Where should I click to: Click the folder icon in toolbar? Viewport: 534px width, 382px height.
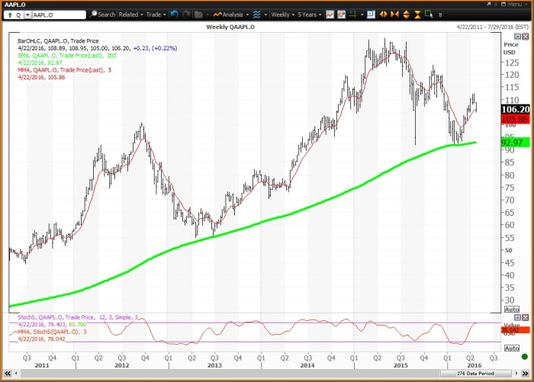198,14
